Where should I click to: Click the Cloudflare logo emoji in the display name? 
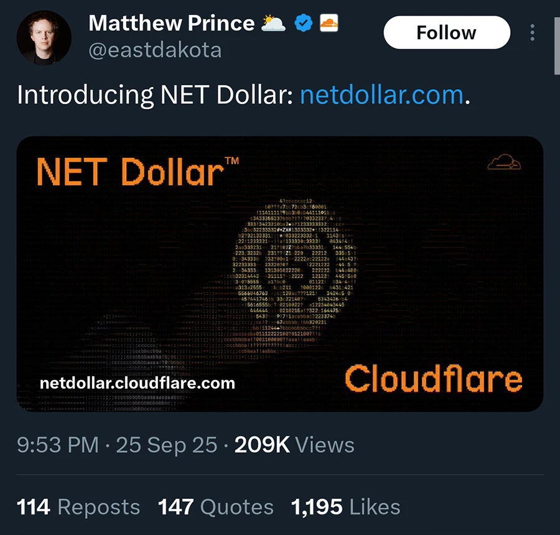(x=329, y=24)
